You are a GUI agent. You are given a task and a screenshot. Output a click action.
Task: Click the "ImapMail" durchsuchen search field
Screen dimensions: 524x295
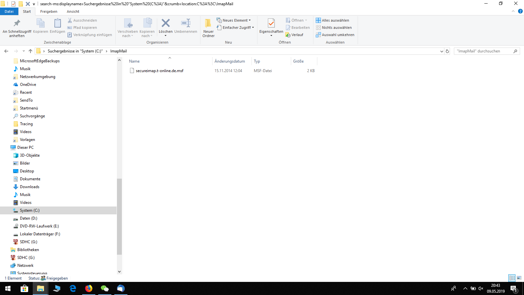tap(483, 51)
